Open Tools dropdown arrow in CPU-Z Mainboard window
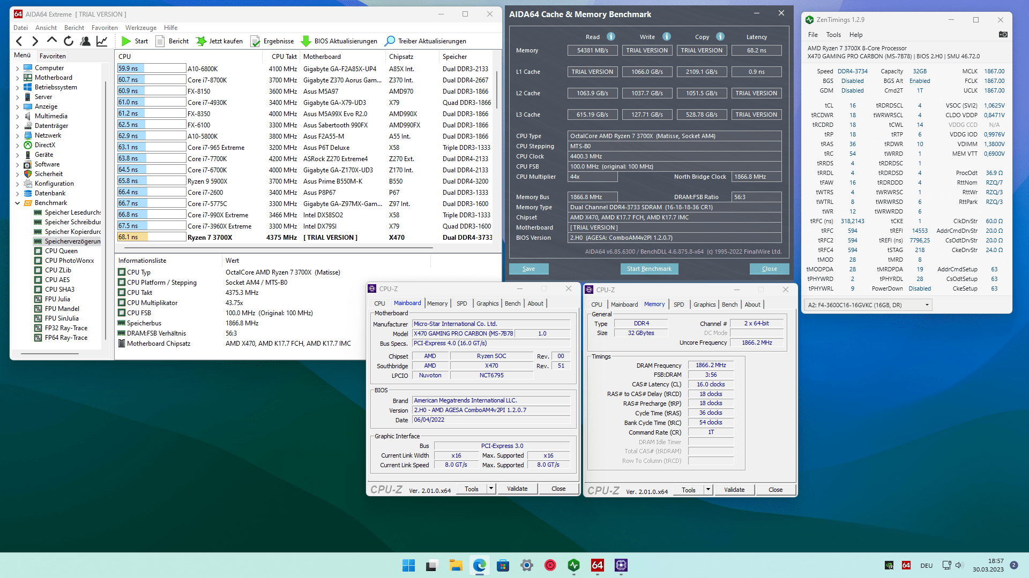Screen dimensions: 1029x578 (490, 489)
